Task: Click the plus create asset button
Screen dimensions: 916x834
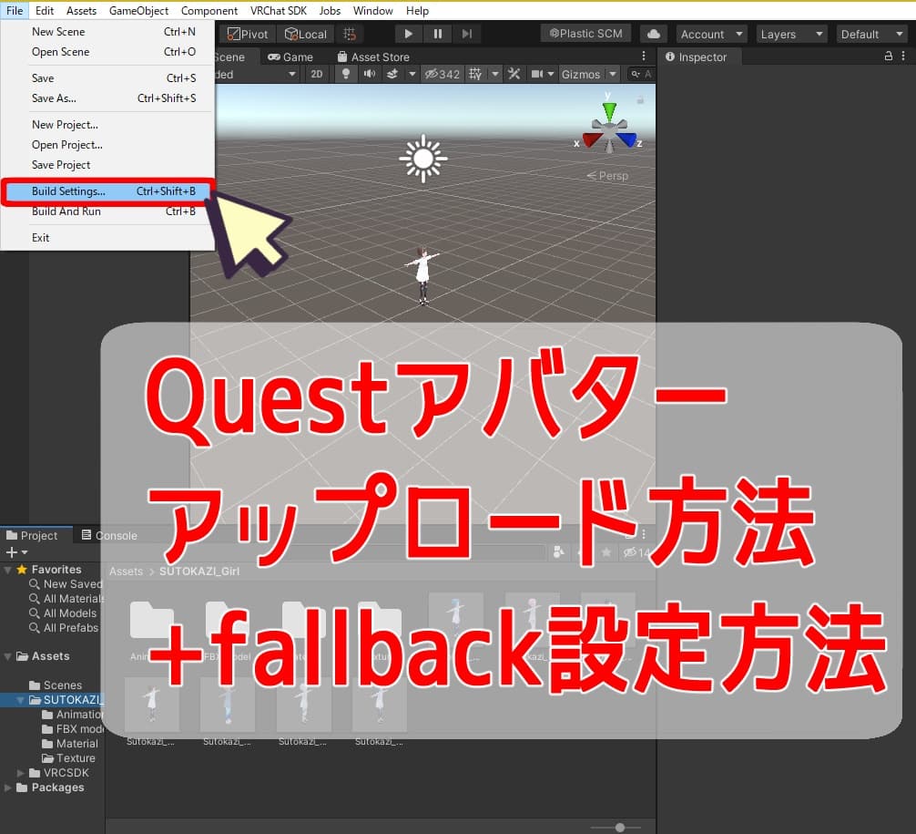Action: (x=16, y=552)
